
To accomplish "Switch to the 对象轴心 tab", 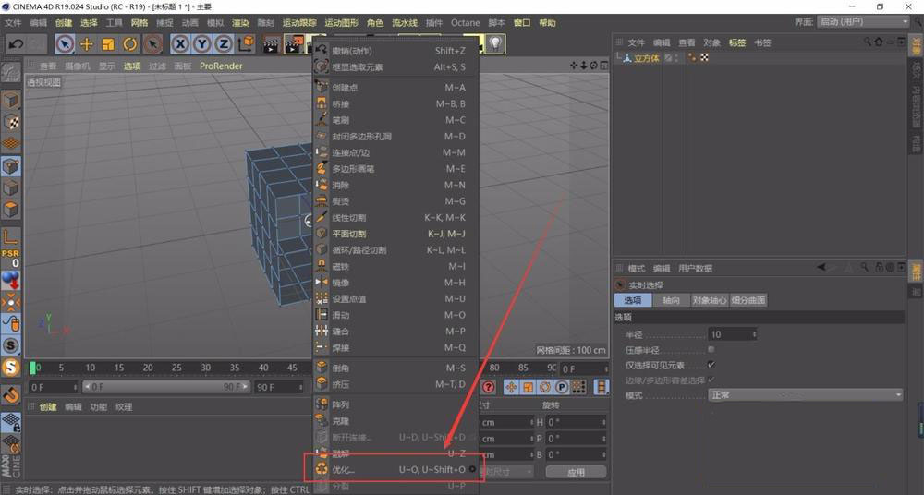I will pyautogui.click(x=710, y=300).
